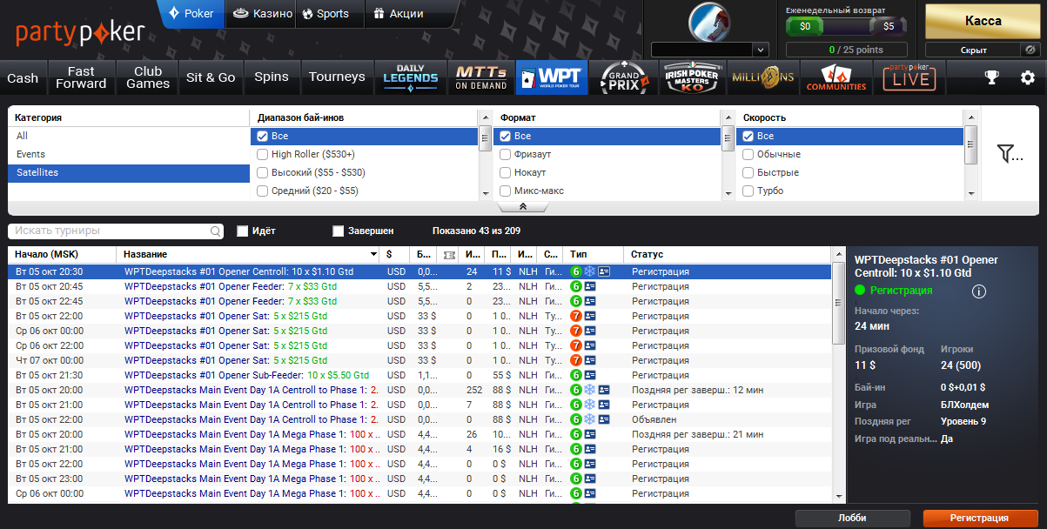Collapse the filter panel chevron
This screenshot has width=1047, height=529.
click(x=523, y=207)
